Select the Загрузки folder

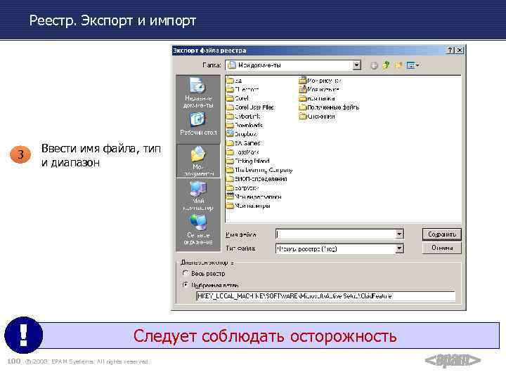tap(242, 187)
